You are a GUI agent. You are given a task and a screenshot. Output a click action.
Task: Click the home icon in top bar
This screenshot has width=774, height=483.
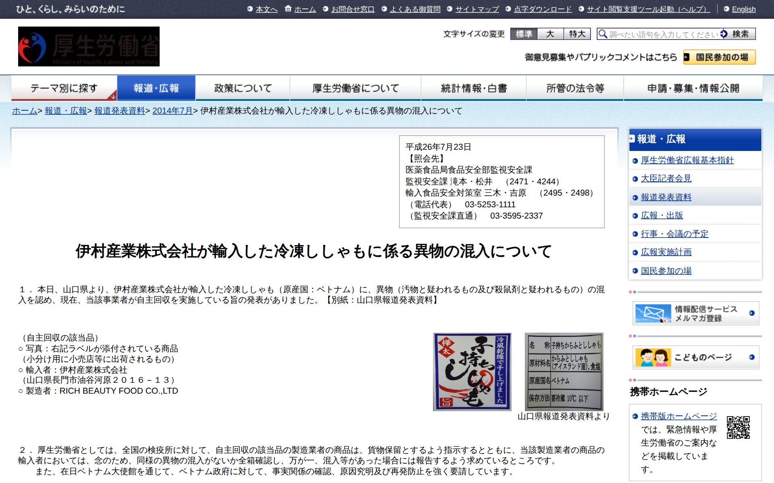click(x=288, y=8)
